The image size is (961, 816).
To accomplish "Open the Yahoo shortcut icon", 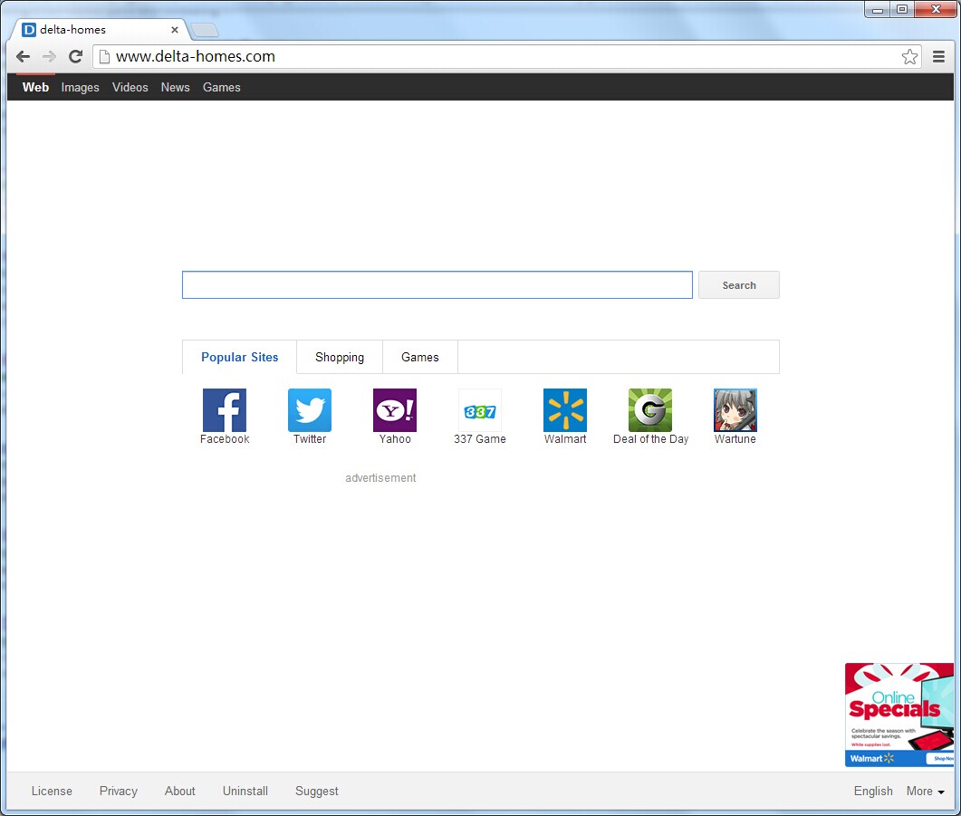I will click(x=395, y=410).
